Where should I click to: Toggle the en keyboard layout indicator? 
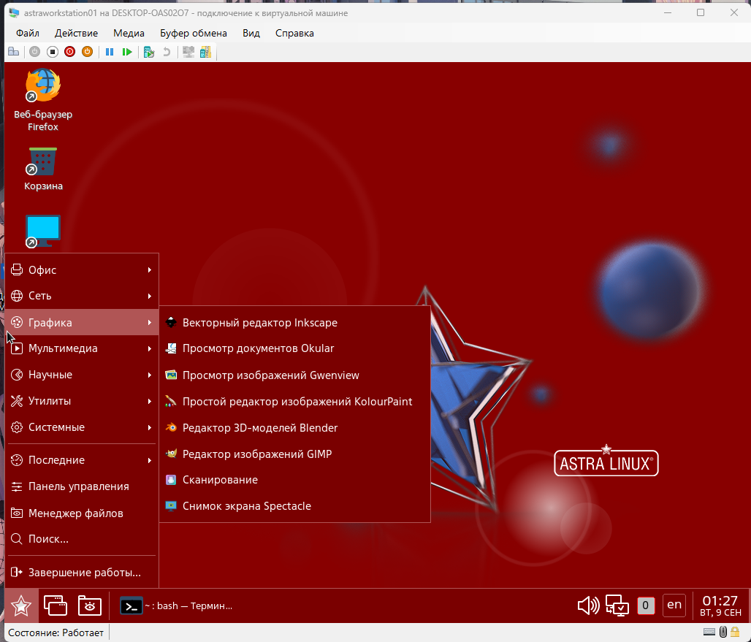point(674,605)
